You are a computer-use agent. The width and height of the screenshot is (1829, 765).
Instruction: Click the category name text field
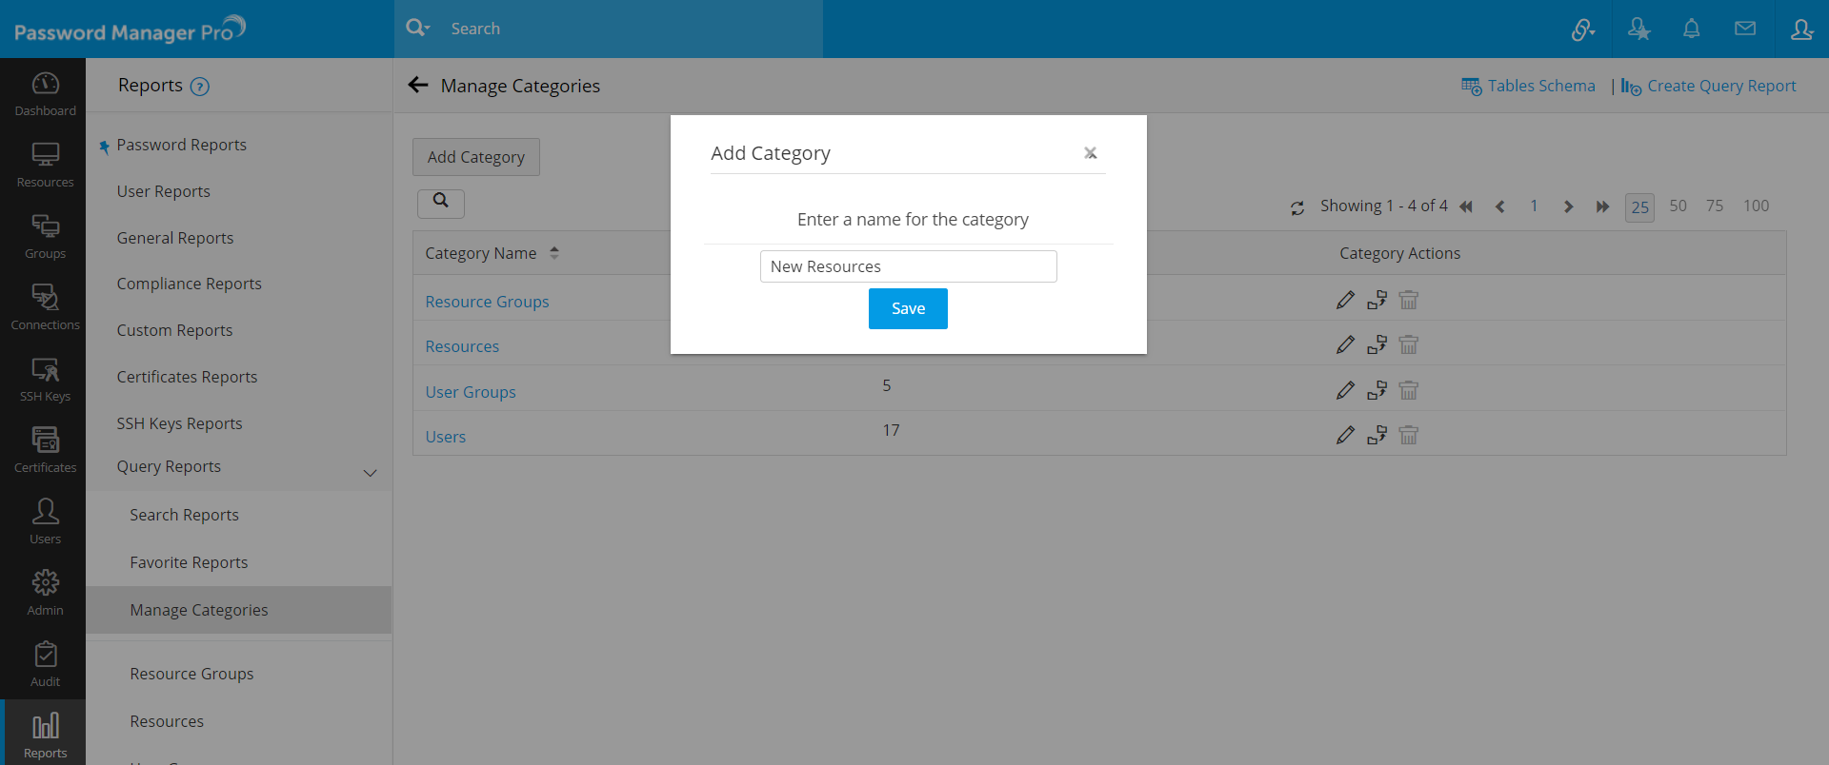(x=908, y=266)
